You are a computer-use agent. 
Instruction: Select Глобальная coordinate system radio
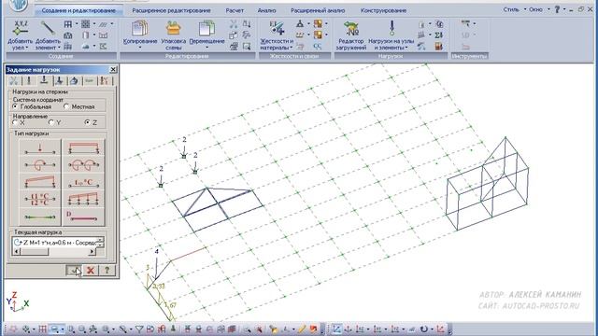click(x=16, y=106)
